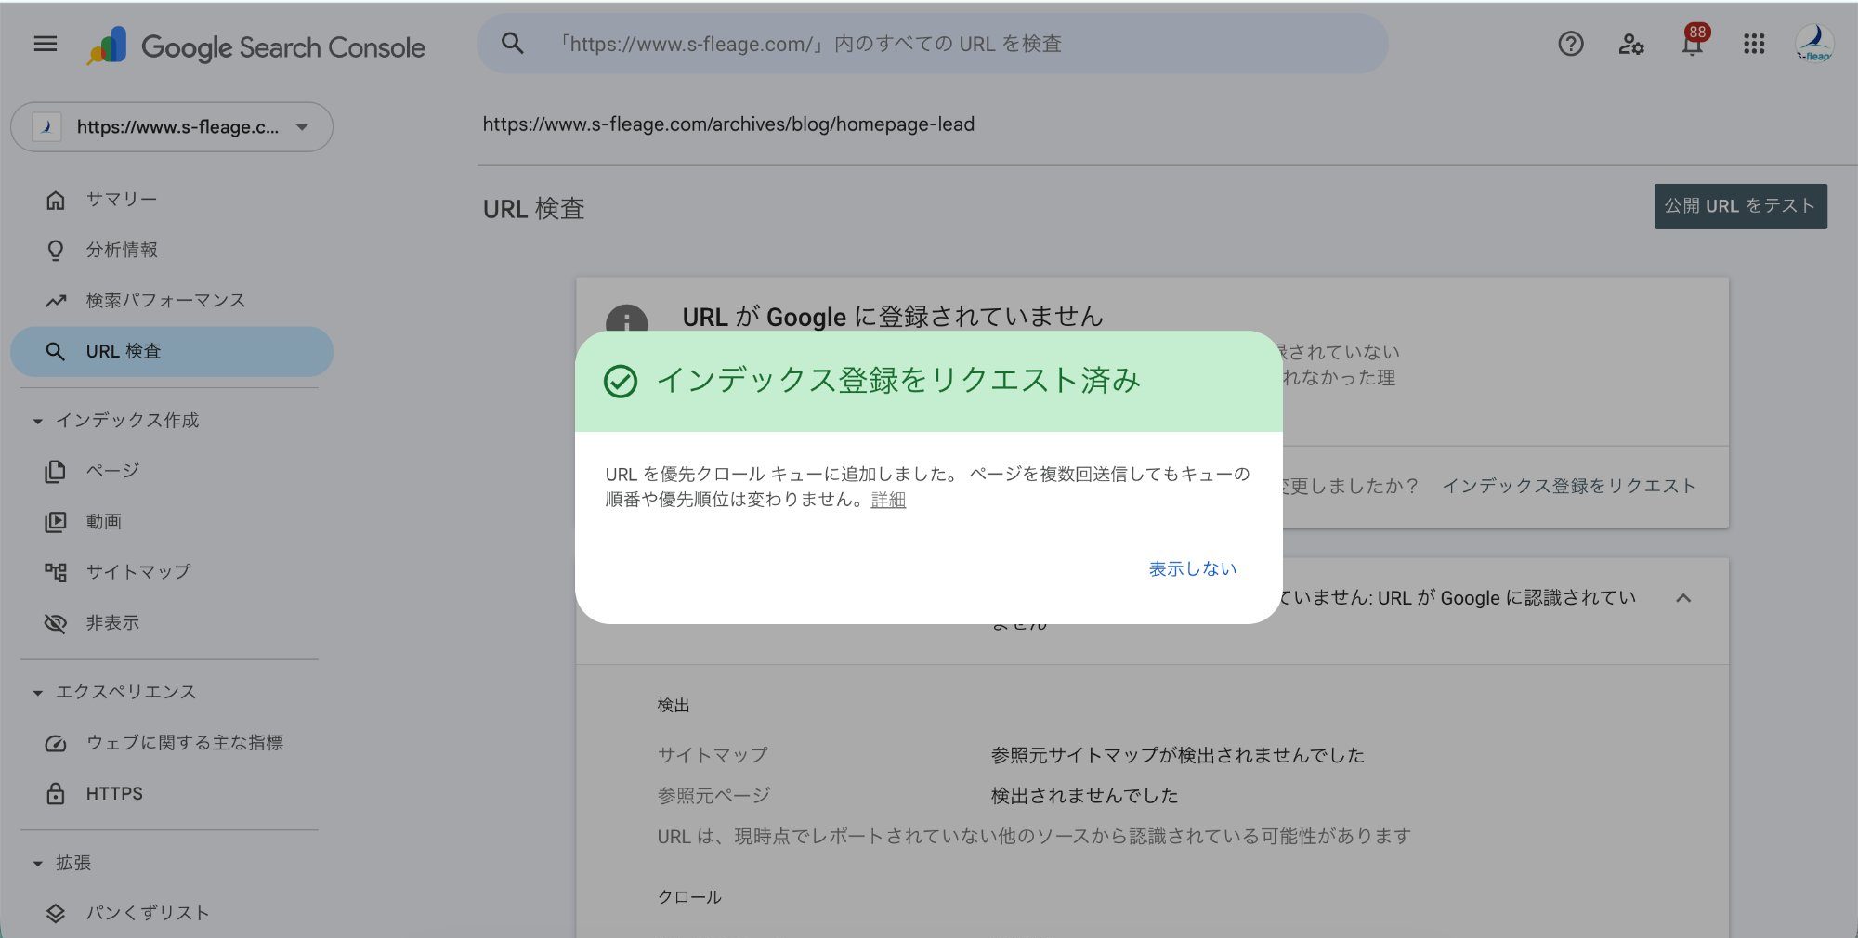Open the HTTPS report
Viewport: 1858px width, 938px height.
tap(113, 793)
